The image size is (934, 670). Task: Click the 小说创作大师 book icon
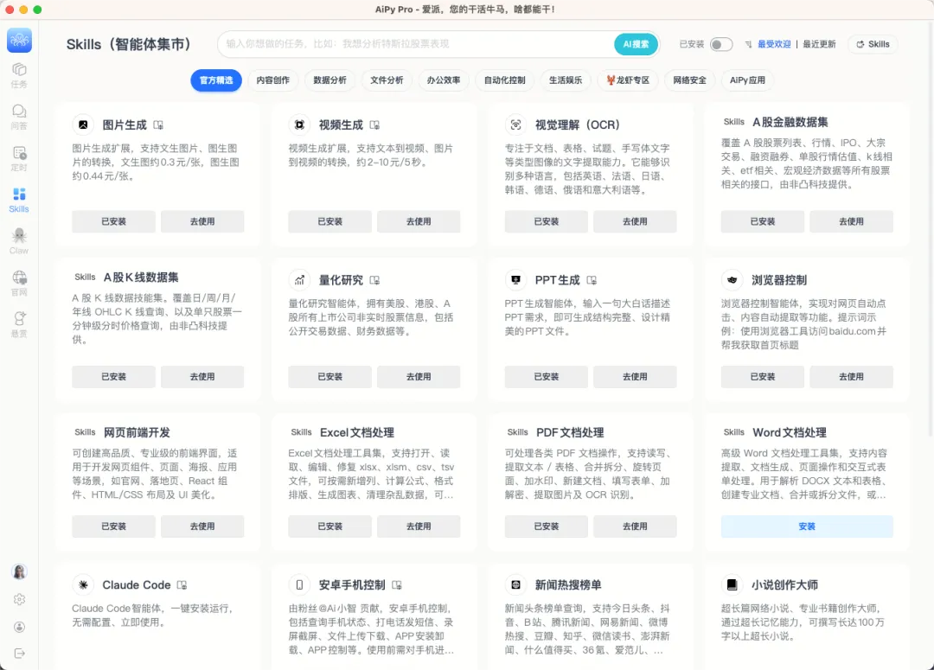(x=732, y=584)
